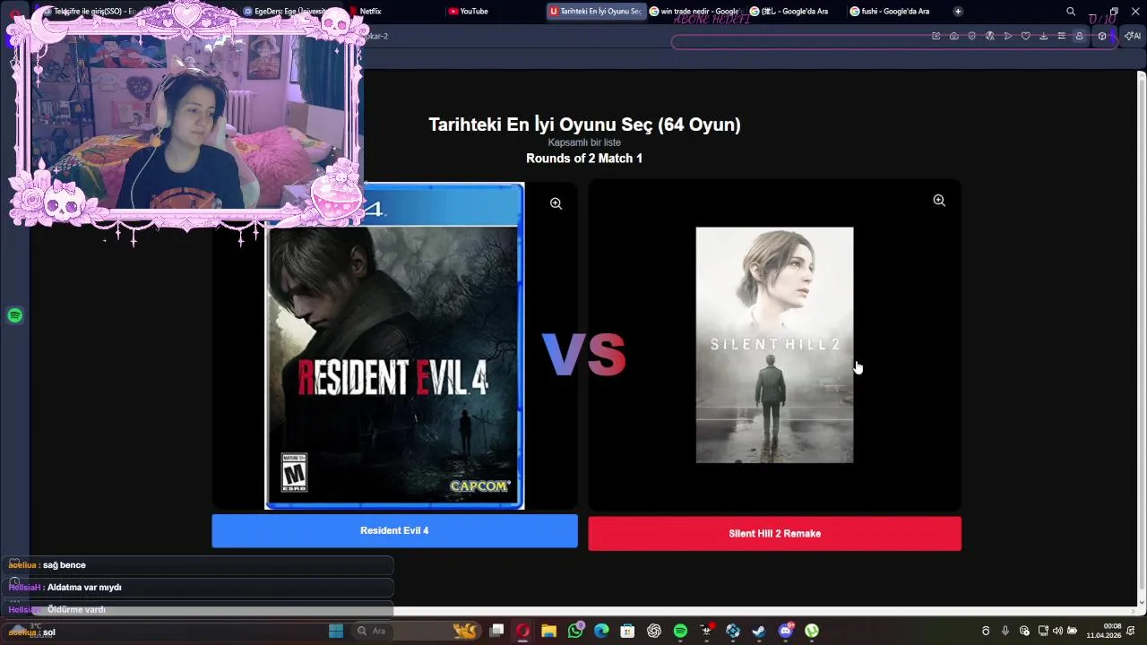Viewport: 1147px width, 645px height.
Task: Open the volume control in the tray
Action: [x=1057, y=631]
